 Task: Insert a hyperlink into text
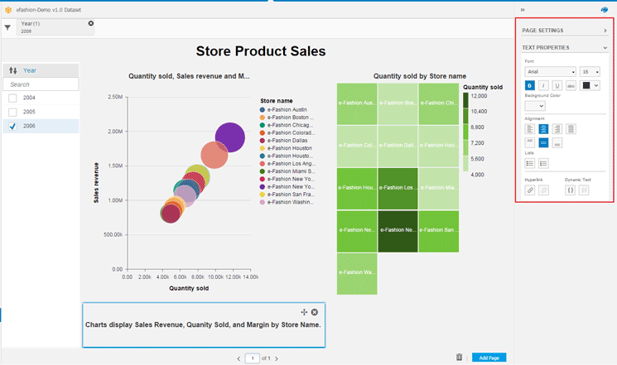click(530, 190)
